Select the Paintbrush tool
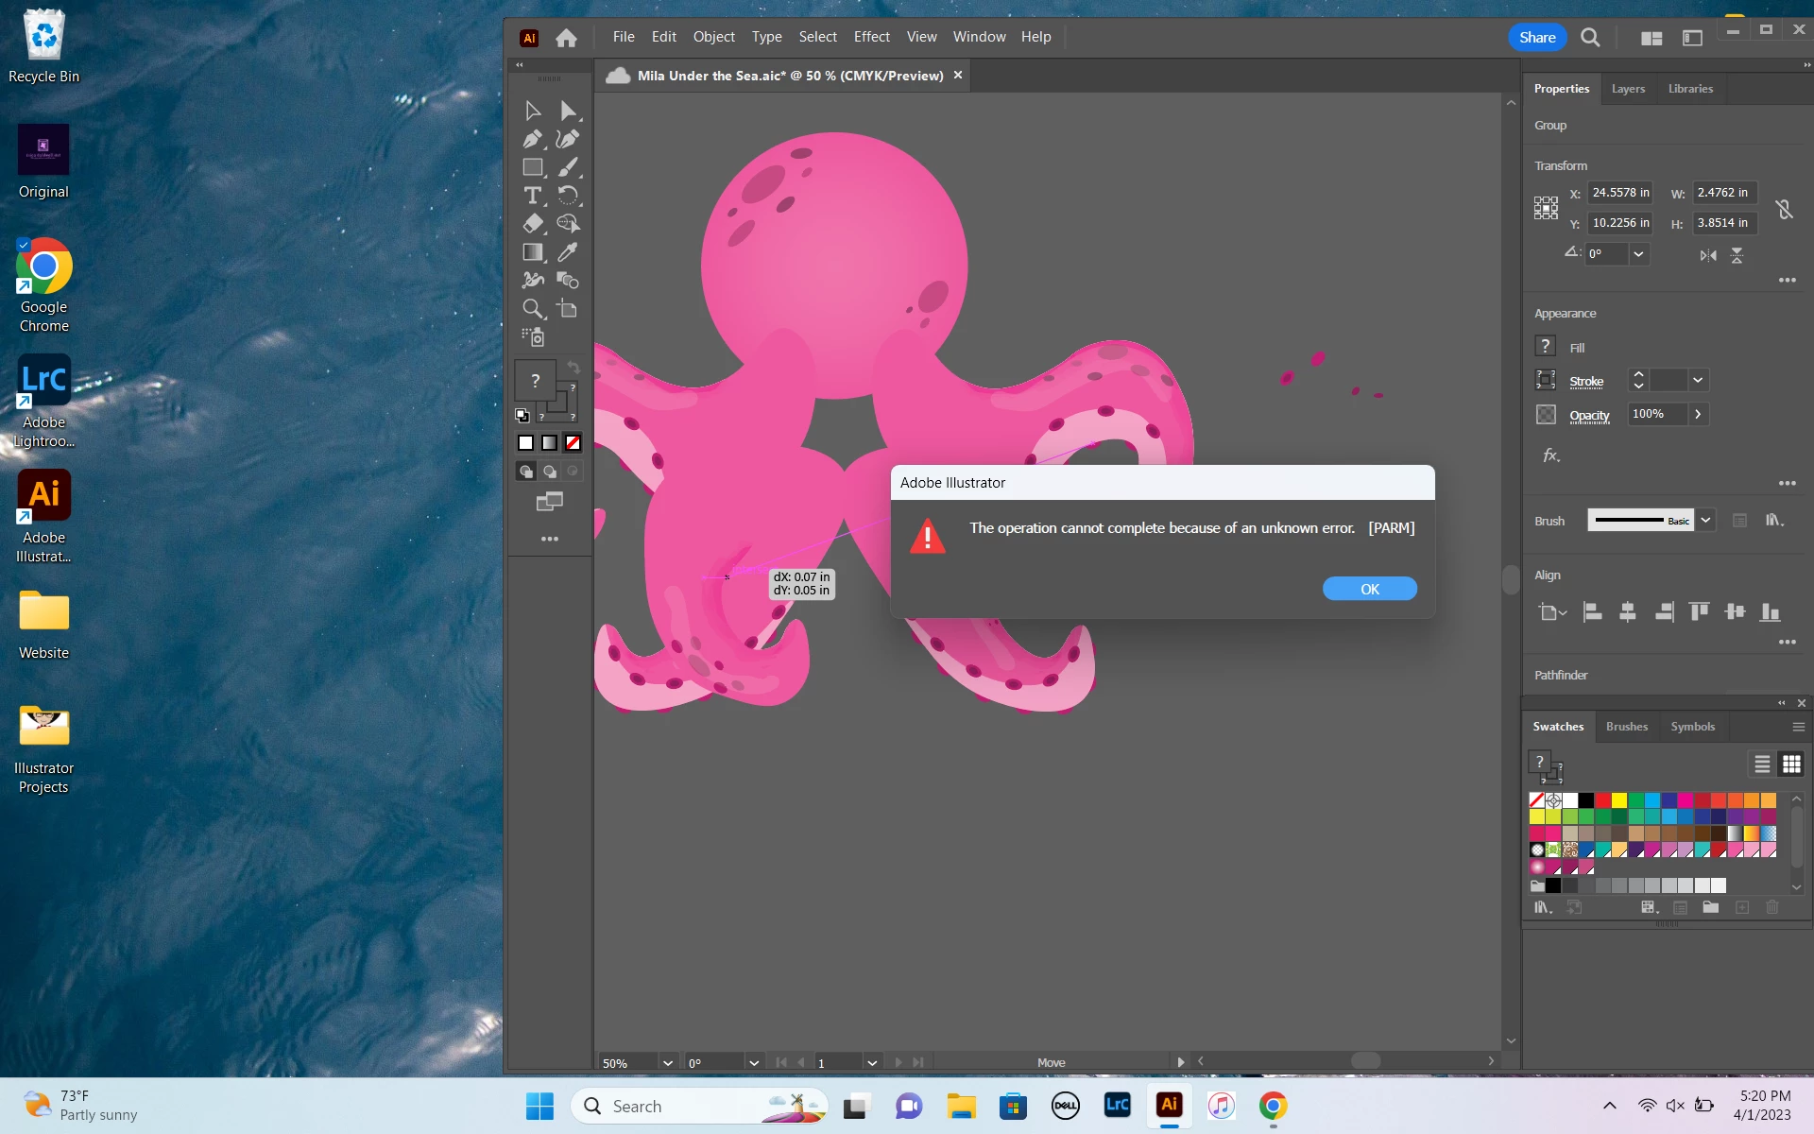 click(567, 167)
